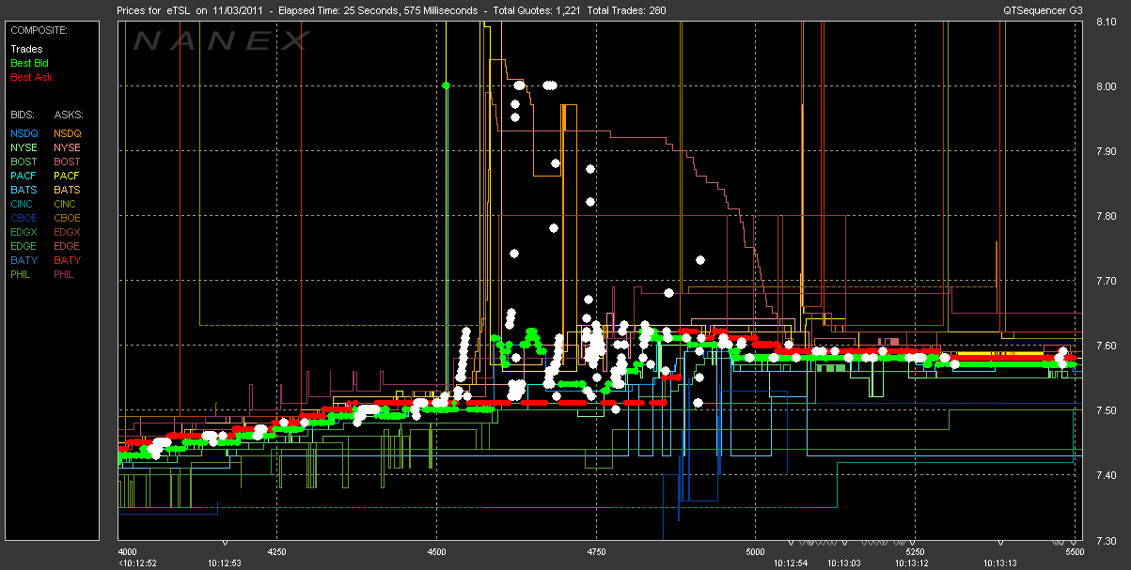This screenshot has height=570, width=1131.
Task: Select EDGX in the ASKS column
Action: point(68,232)
